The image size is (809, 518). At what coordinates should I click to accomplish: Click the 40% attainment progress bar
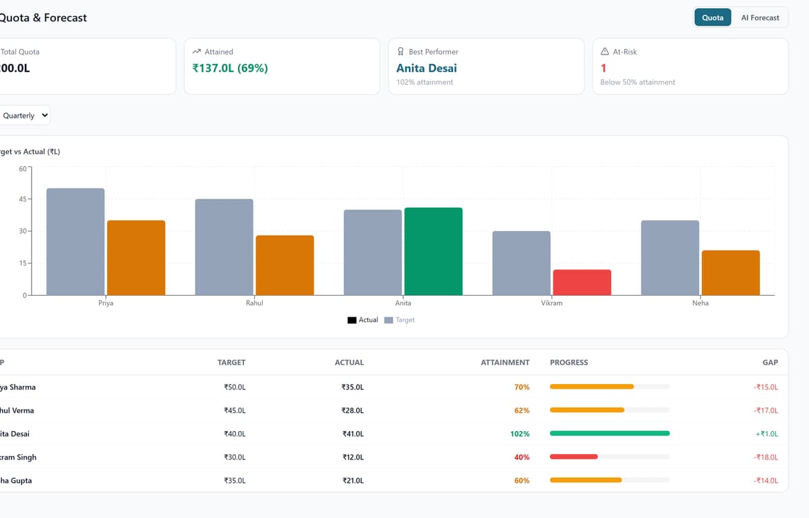(610, 457)
